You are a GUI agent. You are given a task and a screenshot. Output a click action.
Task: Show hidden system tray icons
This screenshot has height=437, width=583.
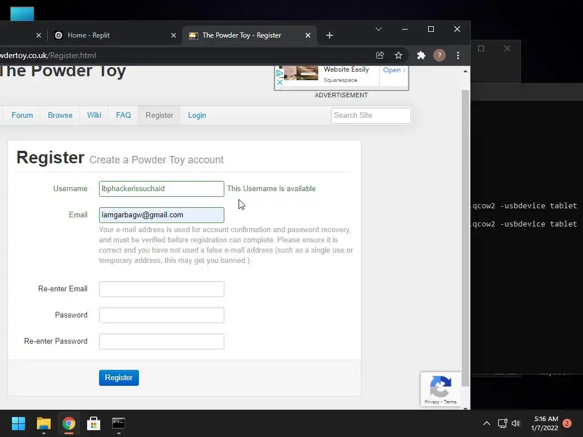click(486, 423)
